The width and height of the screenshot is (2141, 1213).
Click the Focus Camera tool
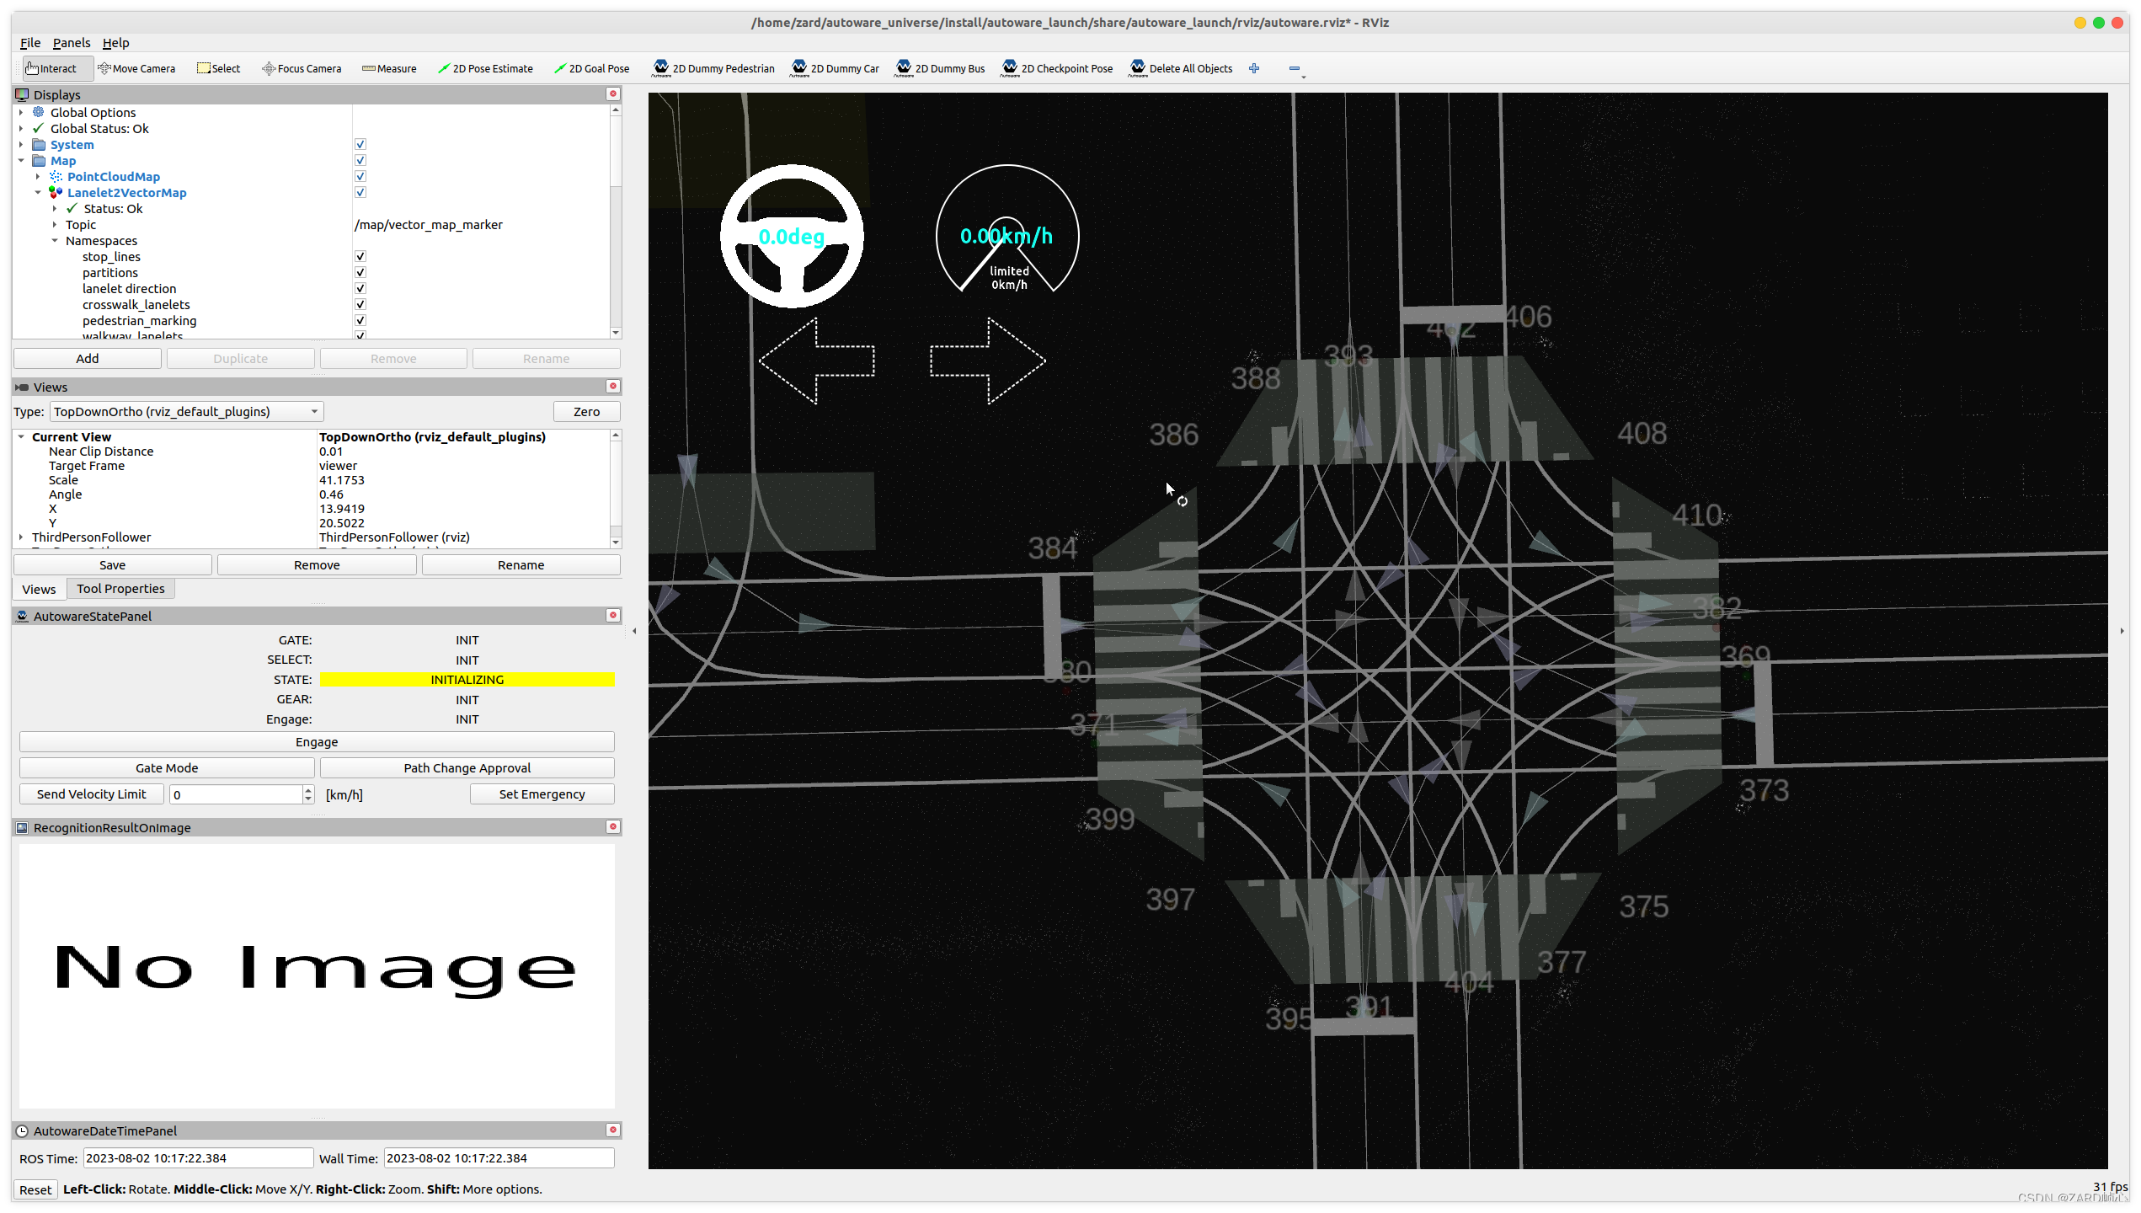coord(302,68)
